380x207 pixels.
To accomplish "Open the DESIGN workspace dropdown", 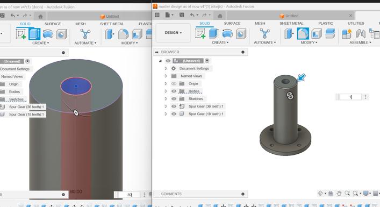I will click(173, 33).
